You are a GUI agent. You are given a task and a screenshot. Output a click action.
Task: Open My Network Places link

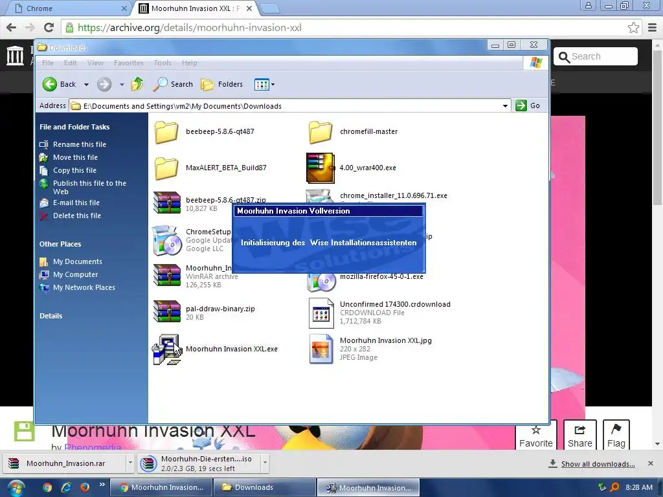tap(84, 287)
